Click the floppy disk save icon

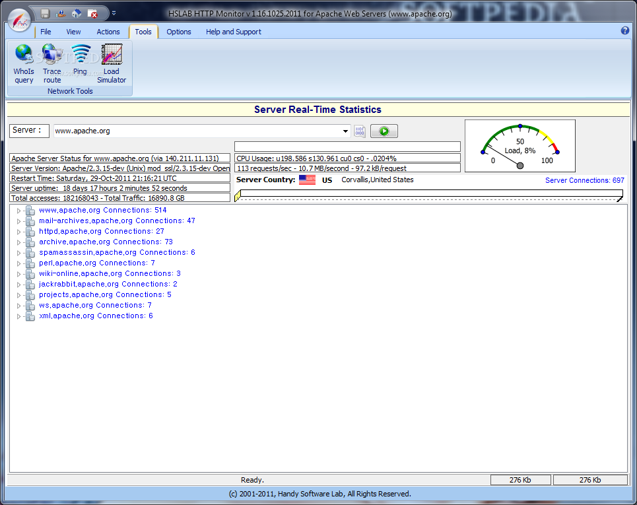pyautogui.click(x=45, y=14)
